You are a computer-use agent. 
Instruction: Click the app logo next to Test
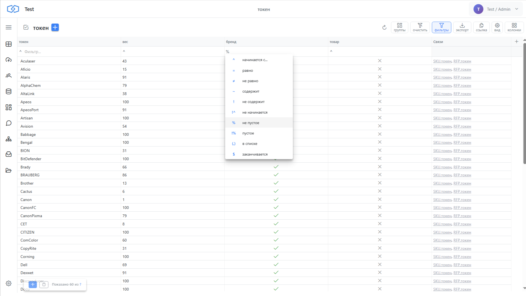click(13, 9)
